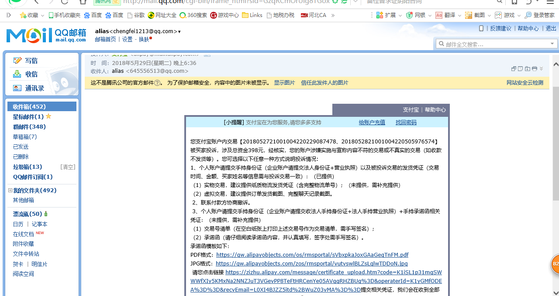Open 群邮件(348) folder
This screenshot has height=296, width=559.
(x=29, y=127)
